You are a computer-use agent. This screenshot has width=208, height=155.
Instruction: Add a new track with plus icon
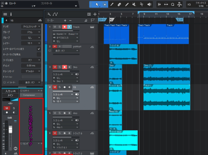point(95,14)
